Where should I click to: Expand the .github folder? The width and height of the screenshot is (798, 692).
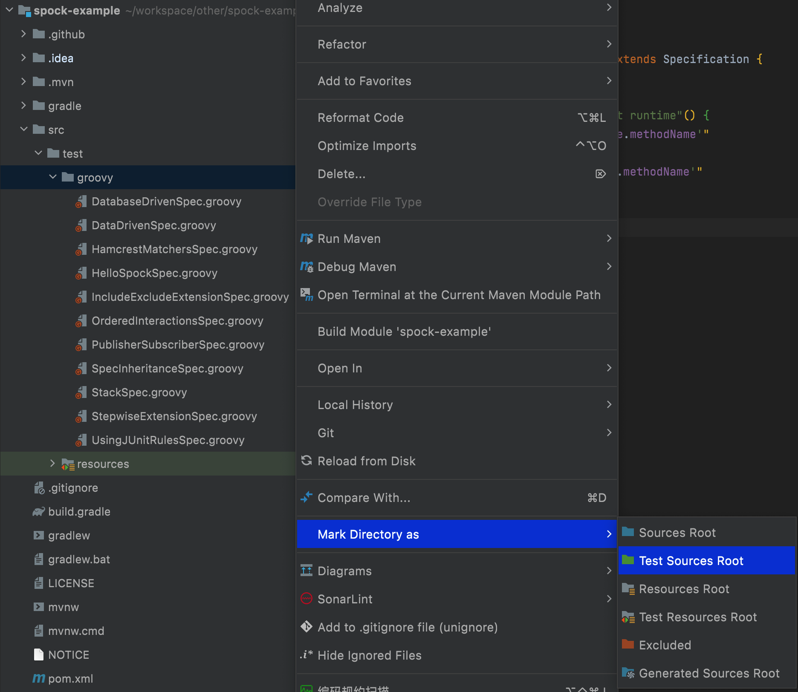(24, 34)
